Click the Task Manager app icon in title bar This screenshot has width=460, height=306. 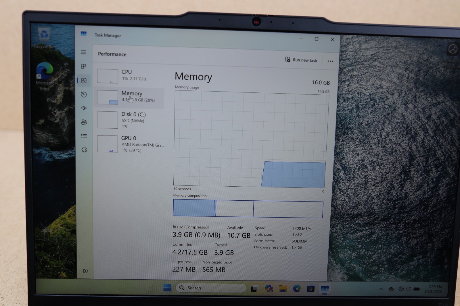pyautogui.click(x=84, y=34)
